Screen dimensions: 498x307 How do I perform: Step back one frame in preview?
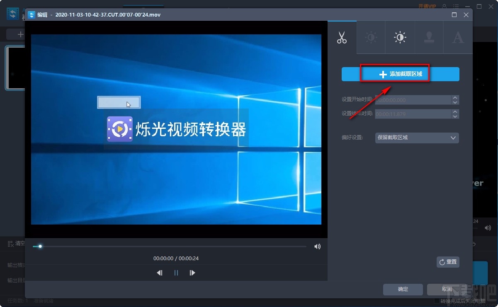coord(159,273)
